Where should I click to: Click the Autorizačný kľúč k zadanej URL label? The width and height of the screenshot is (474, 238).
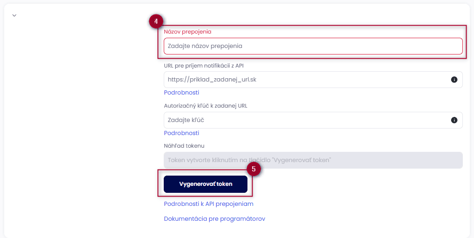(205, 106)
